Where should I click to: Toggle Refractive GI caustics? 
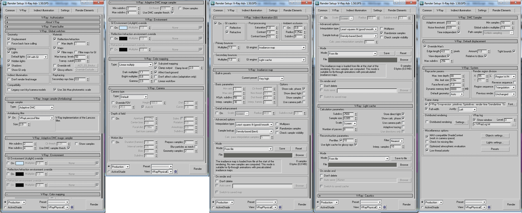point(227,32)
